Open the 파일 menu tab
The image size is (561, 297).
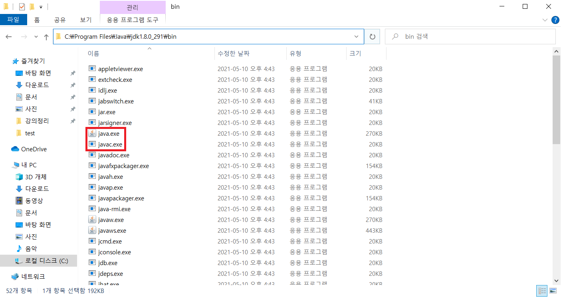pyautogui.click(x=13, y=20)
